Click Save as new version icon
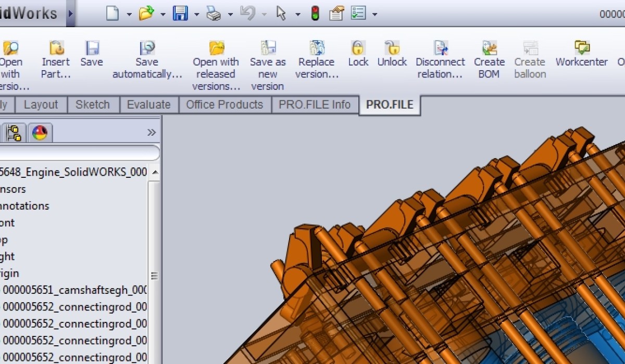This screenshot has height=364, width=625. [x=268, y=49]
